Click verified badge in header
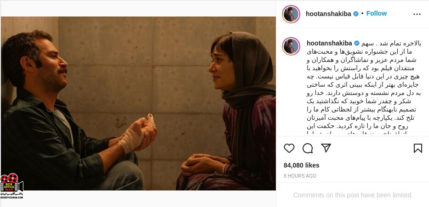The height and width of the screenshot is (207, 429). (x=356, y=14)
